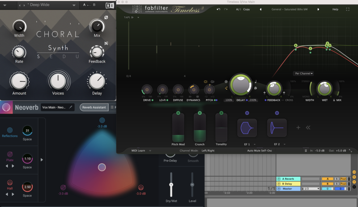Enter full screen mode in Timeless 3
Viewport: 358px width, 207px height.
347,9
